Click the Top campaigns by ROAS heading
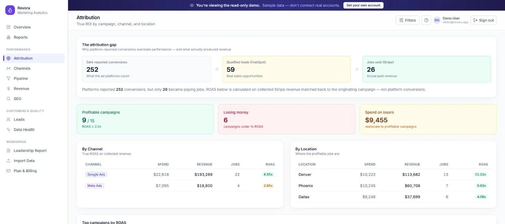Viewport: 505px width, 224px height. (104, 222)
